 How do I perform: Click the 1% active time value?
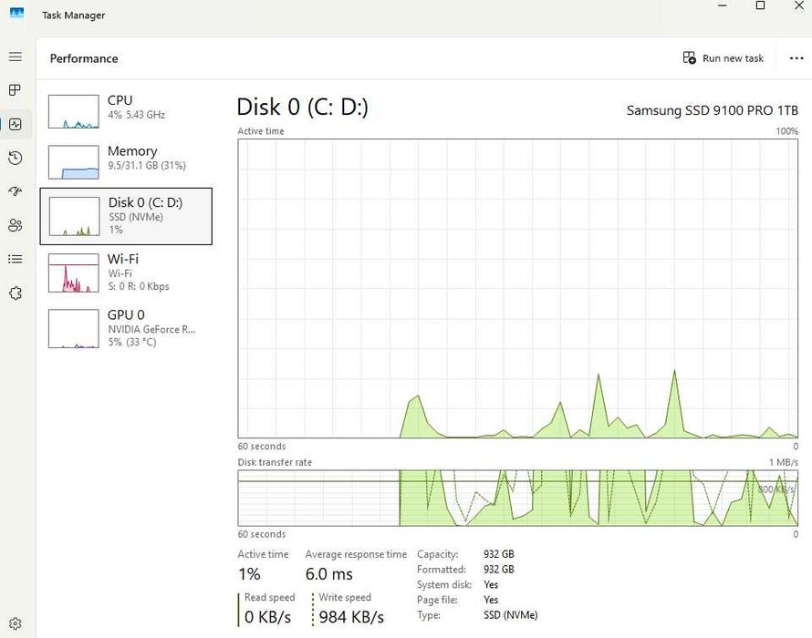point(249,574)
